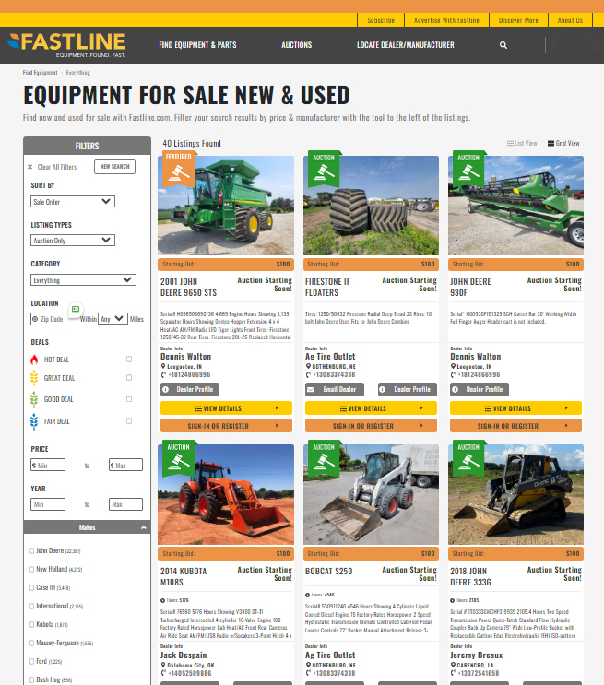The width and height of the screenshot is (604, 685).
Task: Click the Subscribe top link
Action: pyautogui.click(x=381, y=20)
